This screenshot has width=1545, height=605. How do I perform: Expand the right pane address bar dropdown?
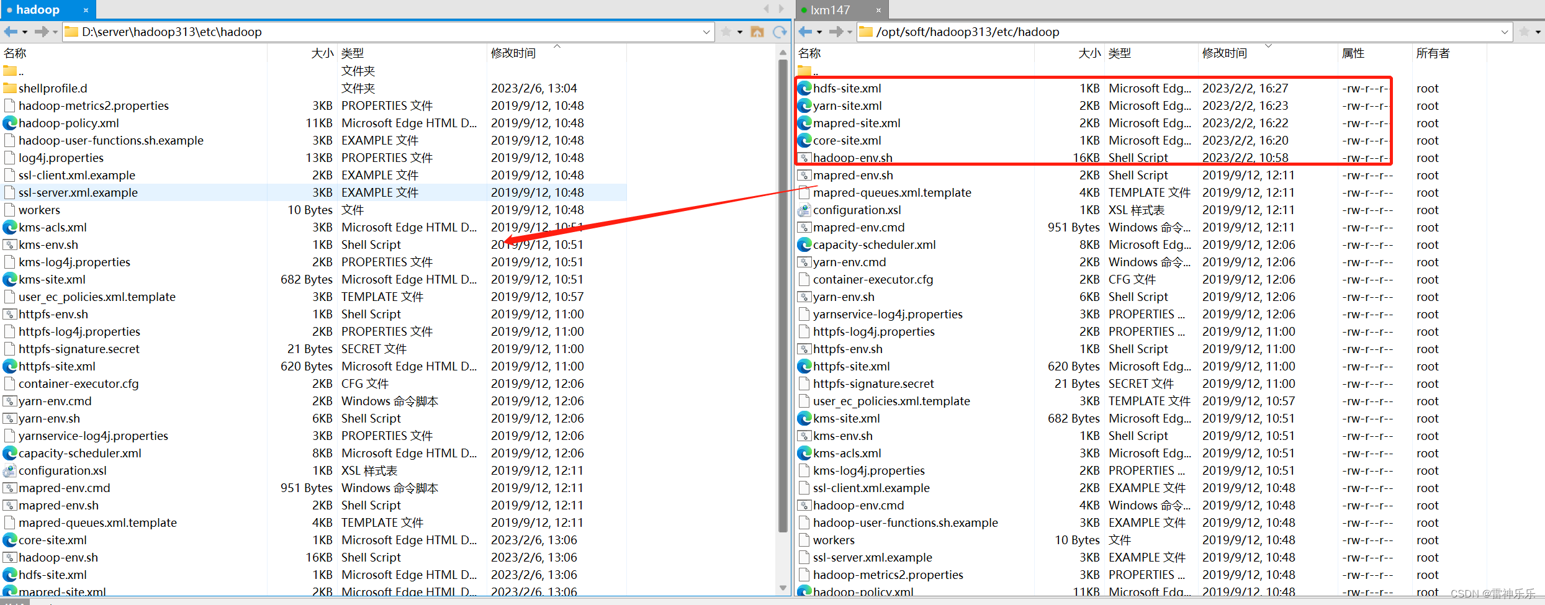click(x=1504, y=32)
